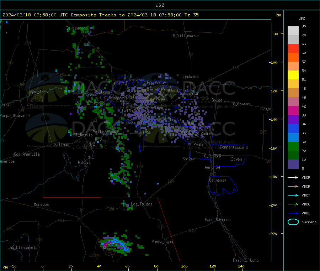The image size is (320, 271).
Task: Select the 39 dBZ magenta color swatch
Action: (293, 110)
